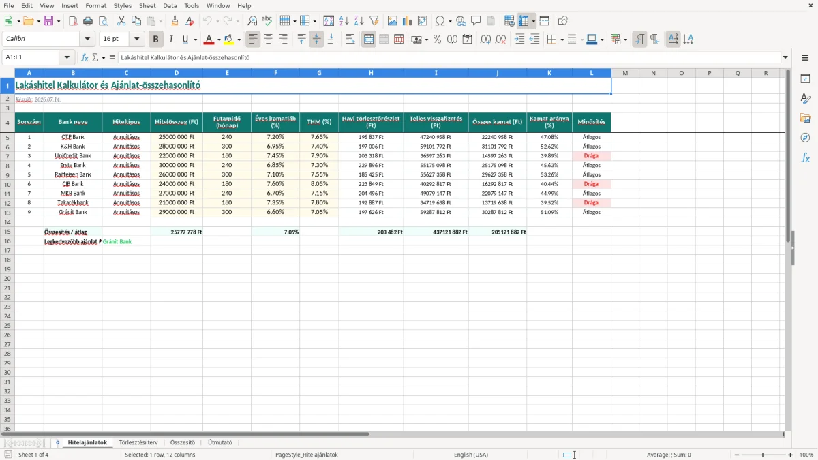This screenshot has width=818, height=460.
Task: Toggle Print Preview
Action: pos(103,21)
